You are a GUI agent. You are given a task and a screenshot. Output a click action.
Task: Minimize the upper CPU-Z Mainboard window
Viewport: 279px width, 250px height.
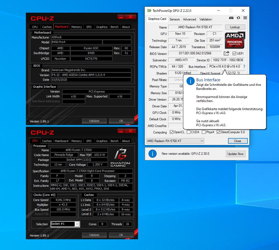click(x=121, y=17)
